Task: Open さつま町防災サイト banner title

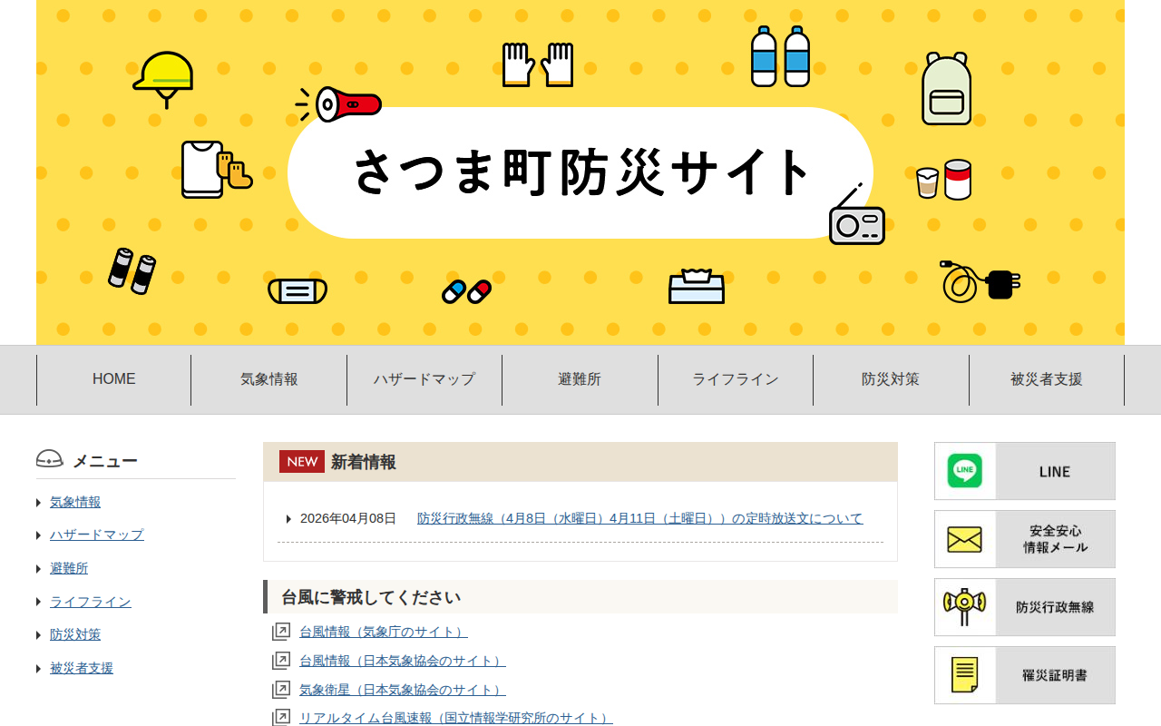Action: coord(580,172)
